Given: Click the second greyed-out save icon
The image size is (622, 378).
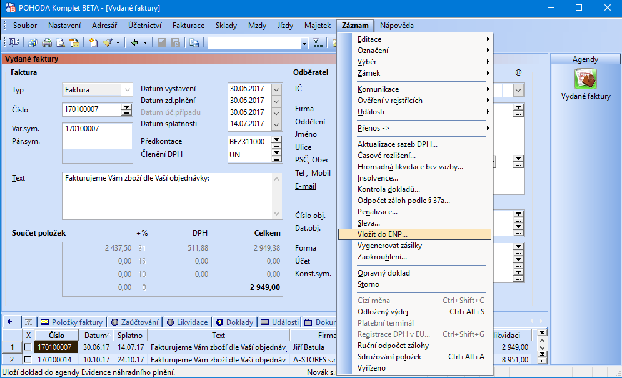Looking at the screenshot, I should tap(175, 42).
